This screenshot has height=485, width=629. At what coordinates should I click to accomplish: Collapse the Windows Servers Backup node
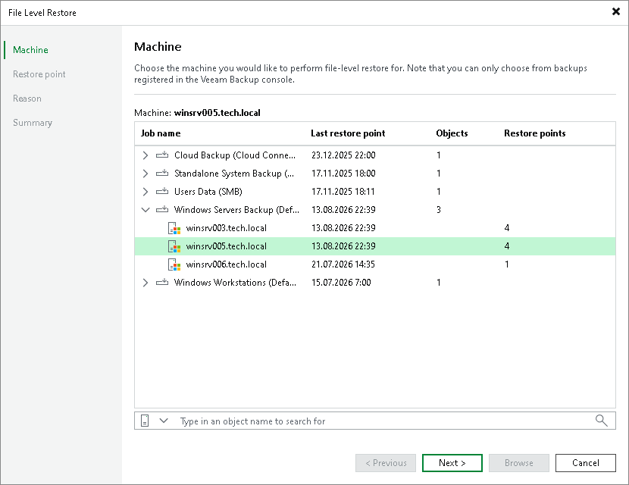[146, 209]
